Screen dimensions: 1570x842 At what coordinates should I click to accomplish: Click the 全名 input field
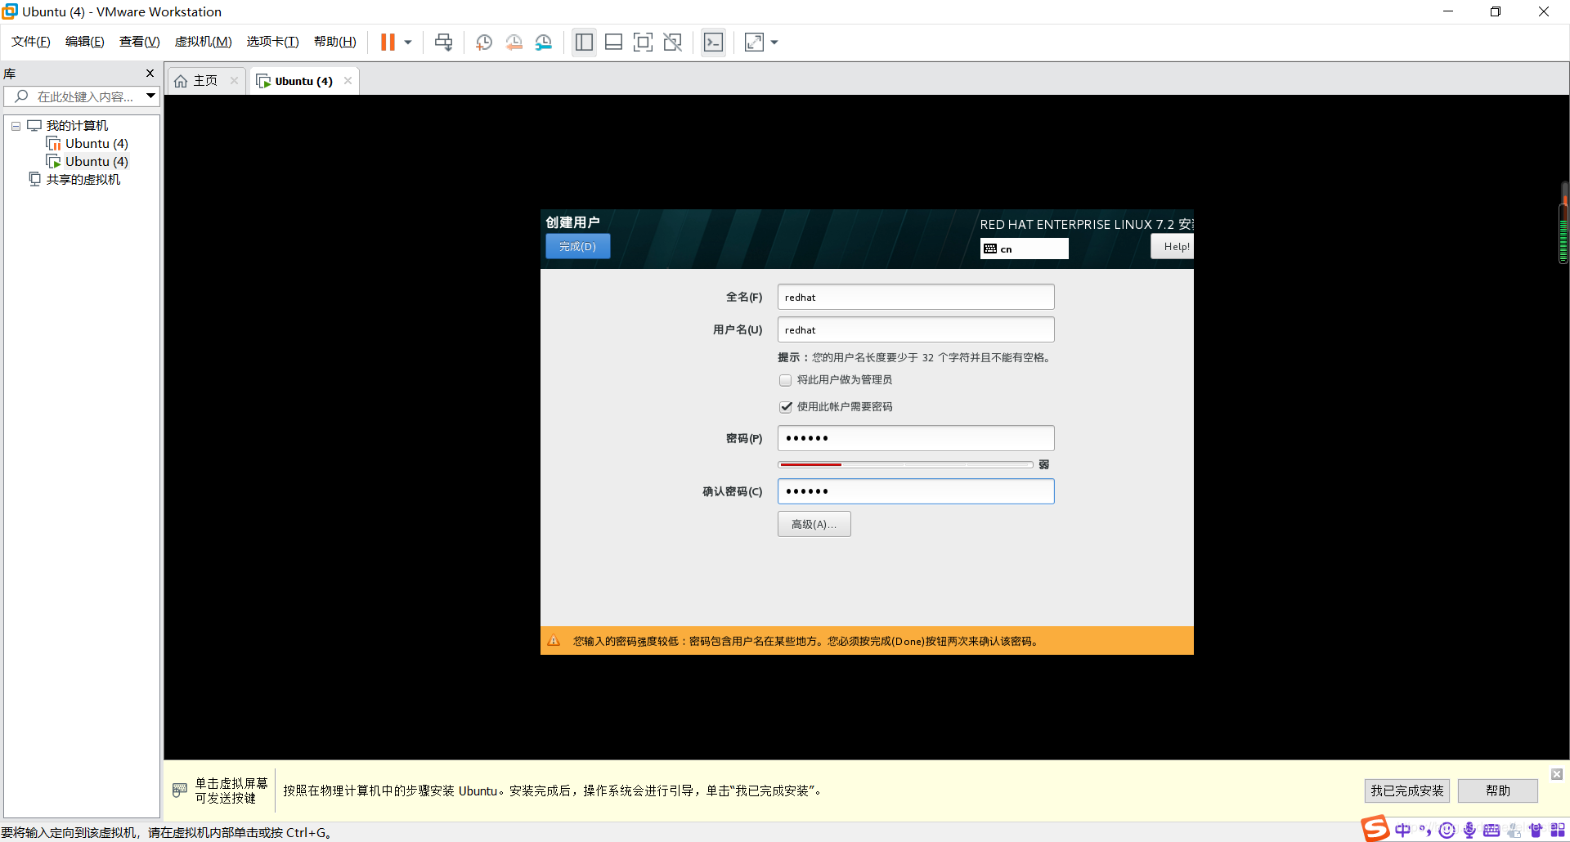(915, 297)
